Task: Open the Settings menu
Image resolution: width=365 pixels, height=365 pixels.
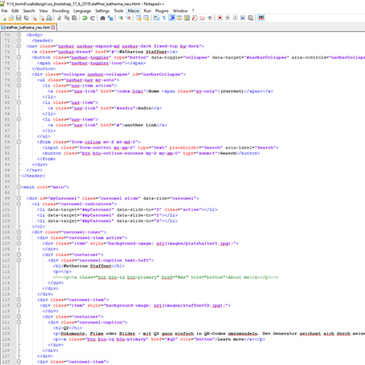Action: pyautogui.click(x=102, y=11)
